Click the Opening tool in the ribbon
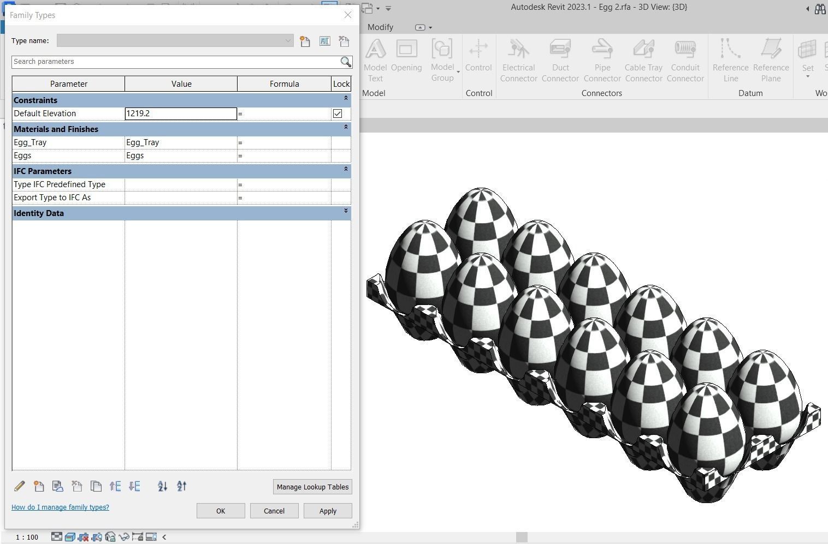Screen dimensions: 828x544 [x=406, y=56]
